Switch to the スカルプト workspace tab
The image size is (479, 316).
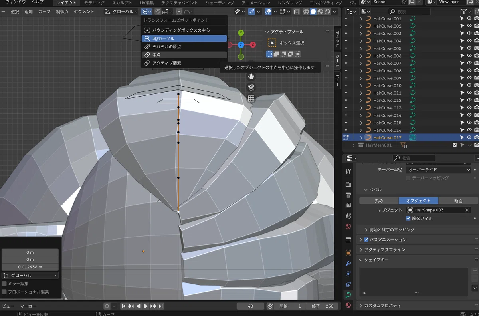click(122, 3)
